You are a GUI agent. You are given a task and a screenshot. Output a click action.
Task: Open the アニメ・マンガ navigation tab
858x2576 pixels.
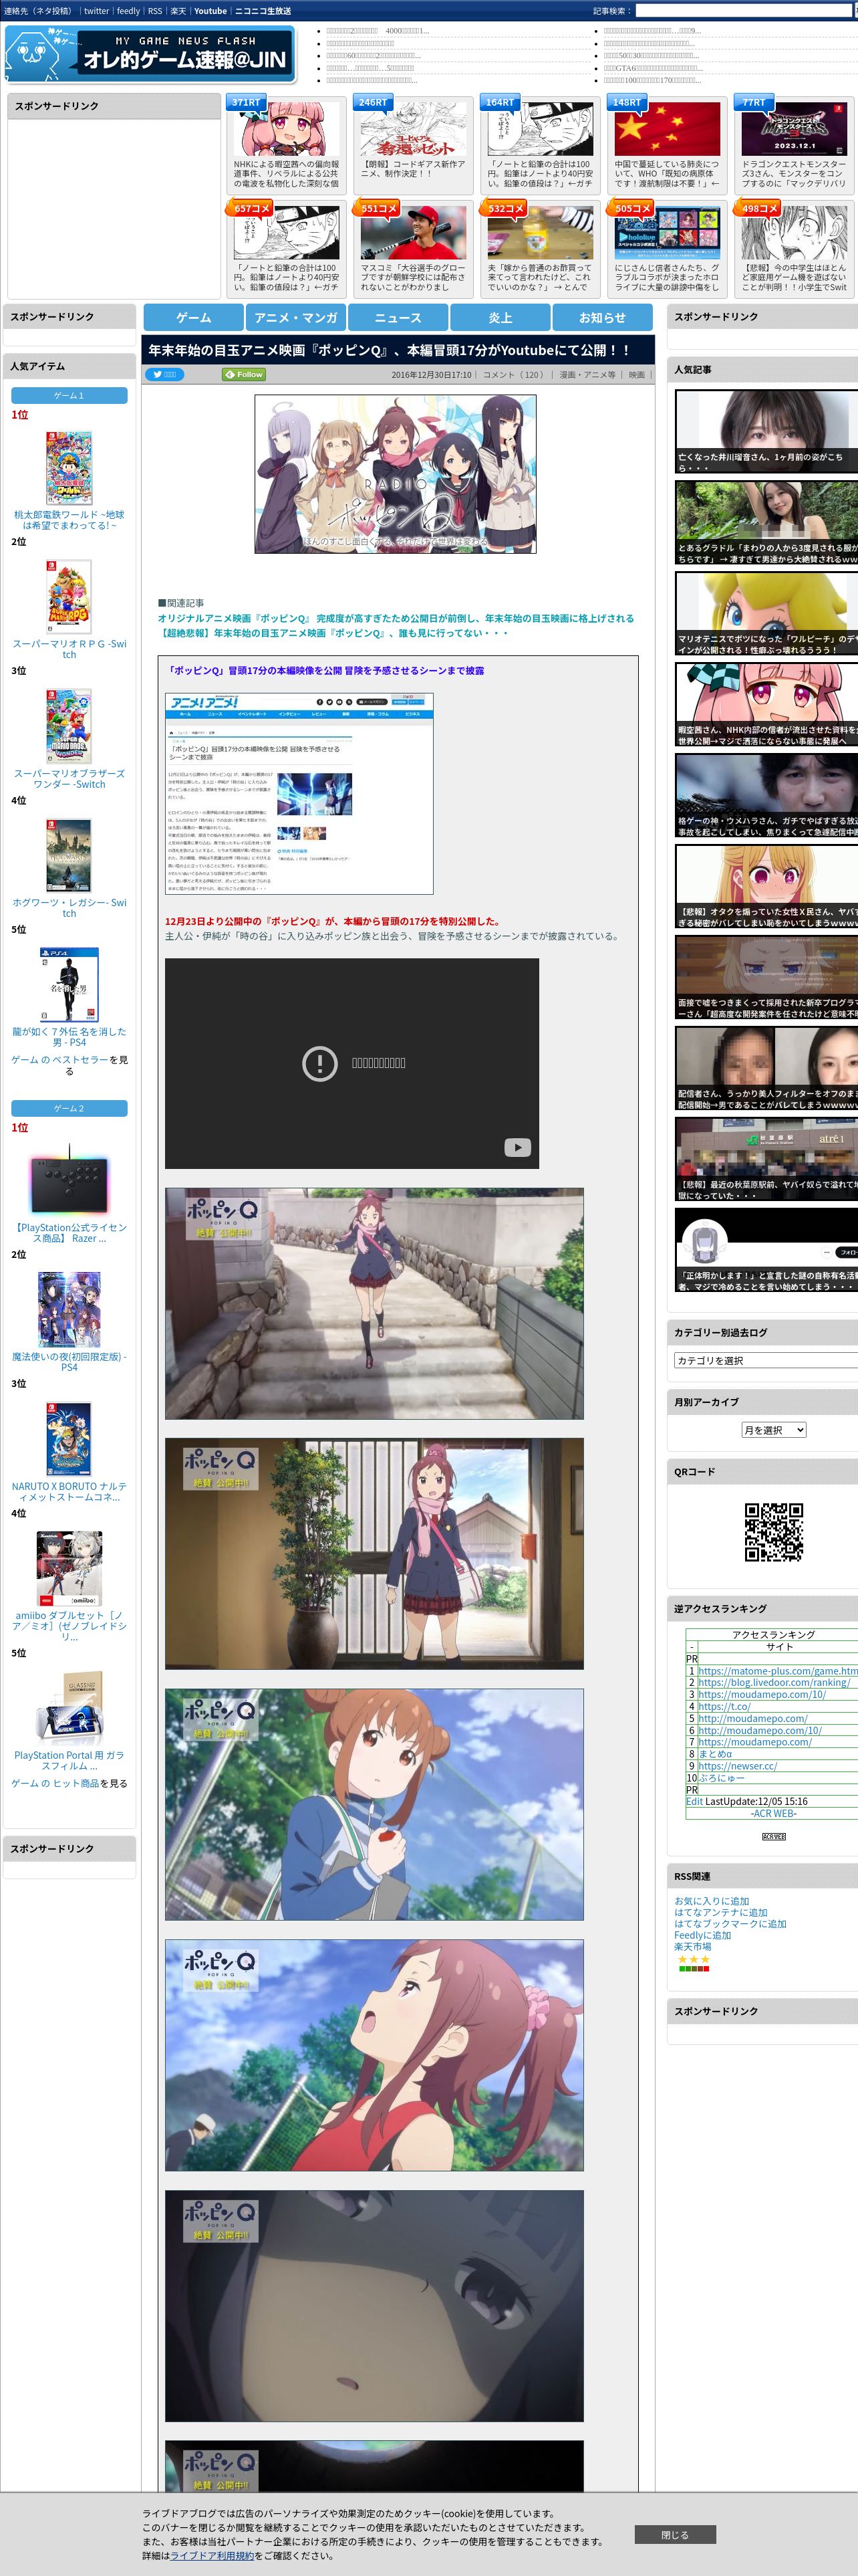click(295, 317)
